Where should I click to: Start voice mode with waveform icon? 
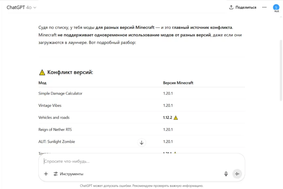click(x=237, y=174)
